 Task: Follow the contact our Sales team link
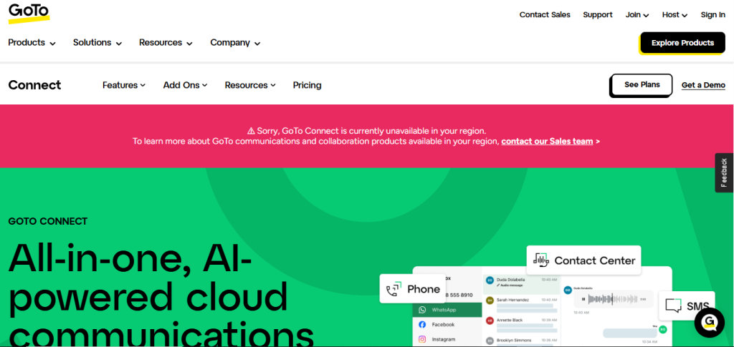(550, 142)
